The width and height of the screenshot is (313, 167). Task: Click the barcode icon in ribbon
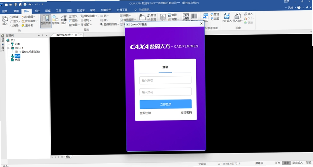point(194,16)
